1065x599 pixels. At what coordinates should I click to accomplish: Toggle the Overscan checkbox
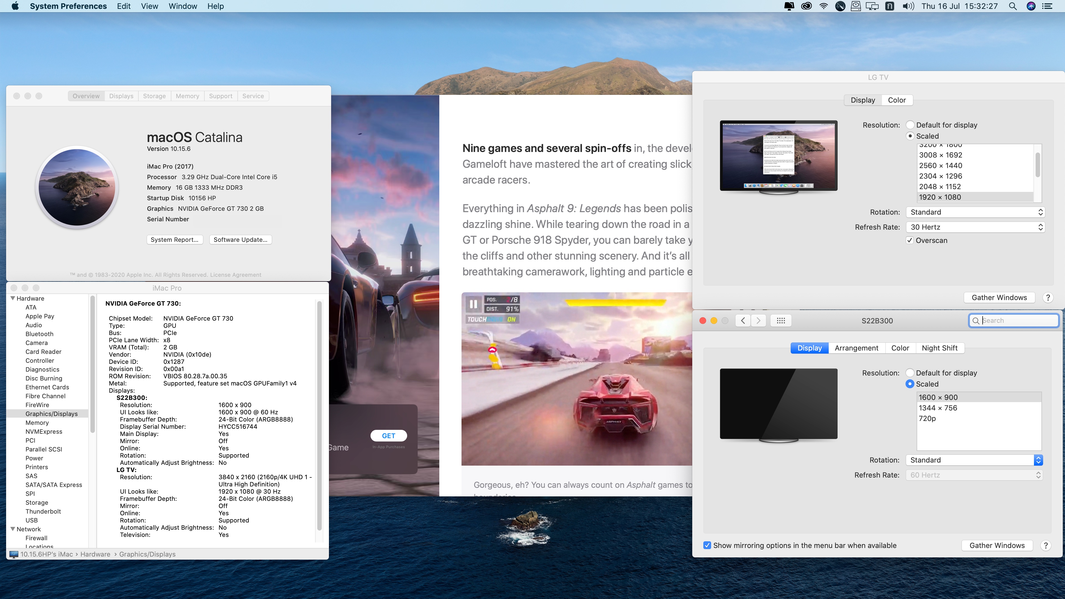[x=910, y=240]
